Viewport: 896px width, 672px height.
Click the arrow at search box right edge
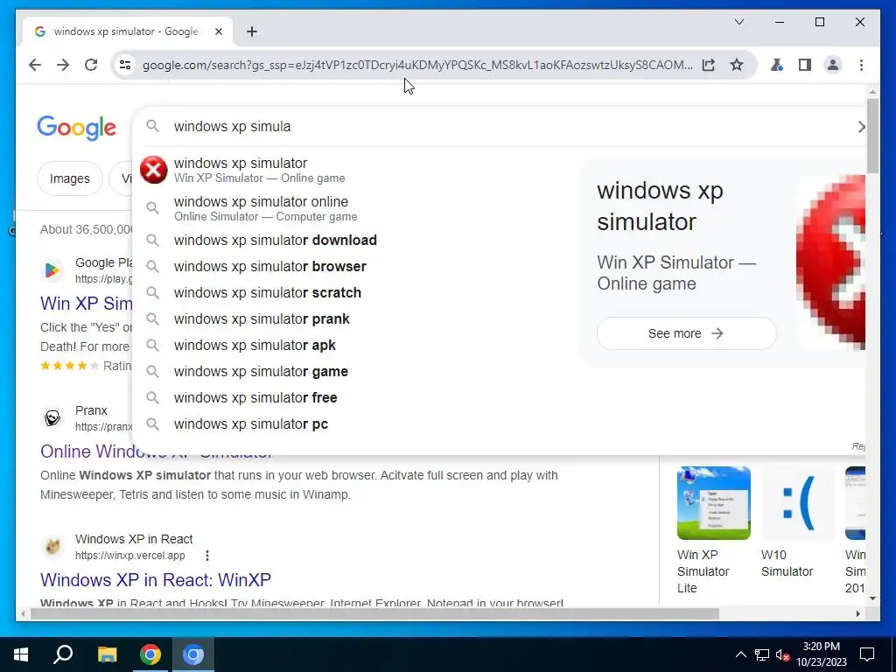pos(861,127)
